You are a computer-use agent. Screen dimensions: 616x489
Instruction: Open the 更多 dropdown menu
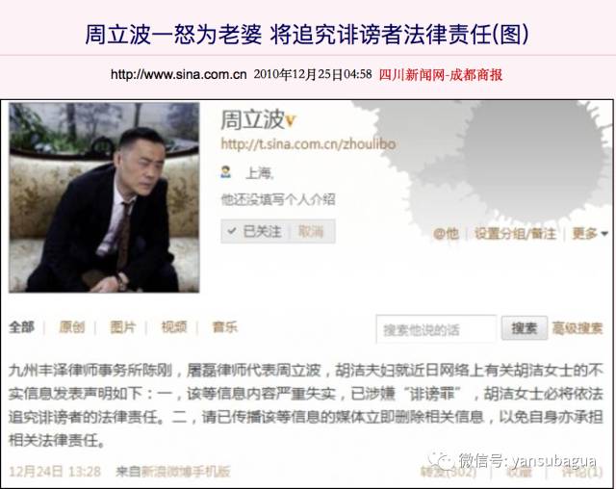click(590, 233)
